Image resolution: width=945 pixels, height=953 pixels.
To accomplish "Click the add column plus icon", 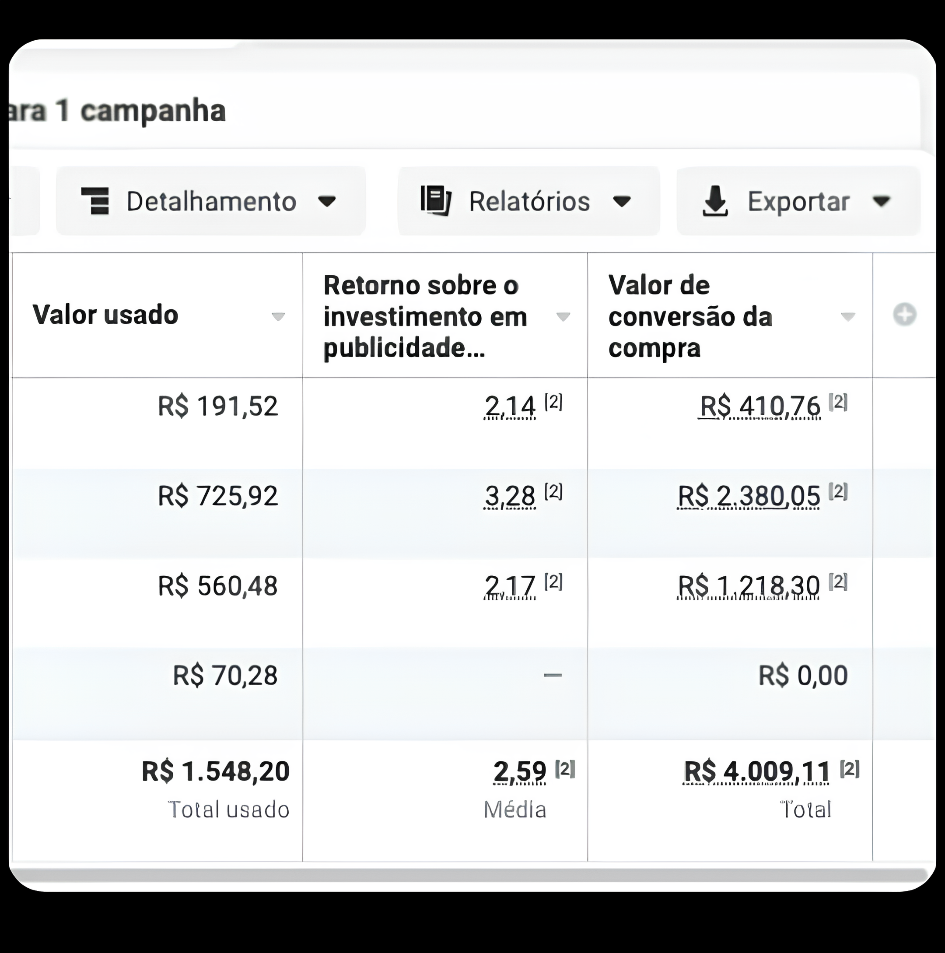I will (905, 315).
